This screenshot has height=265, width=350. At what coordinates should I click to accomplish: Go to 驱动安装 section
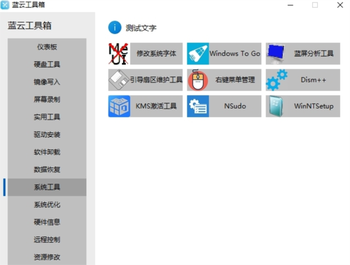click(x=47, y=134)
